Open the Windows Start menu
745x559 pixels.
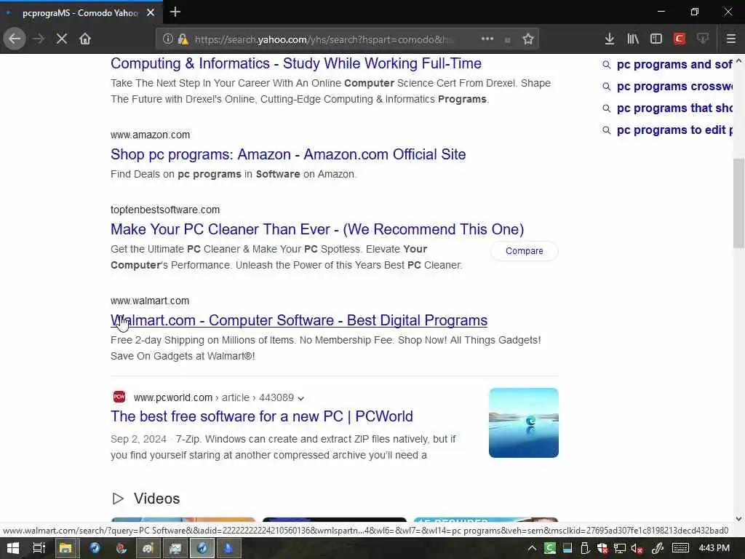[13, 548]
